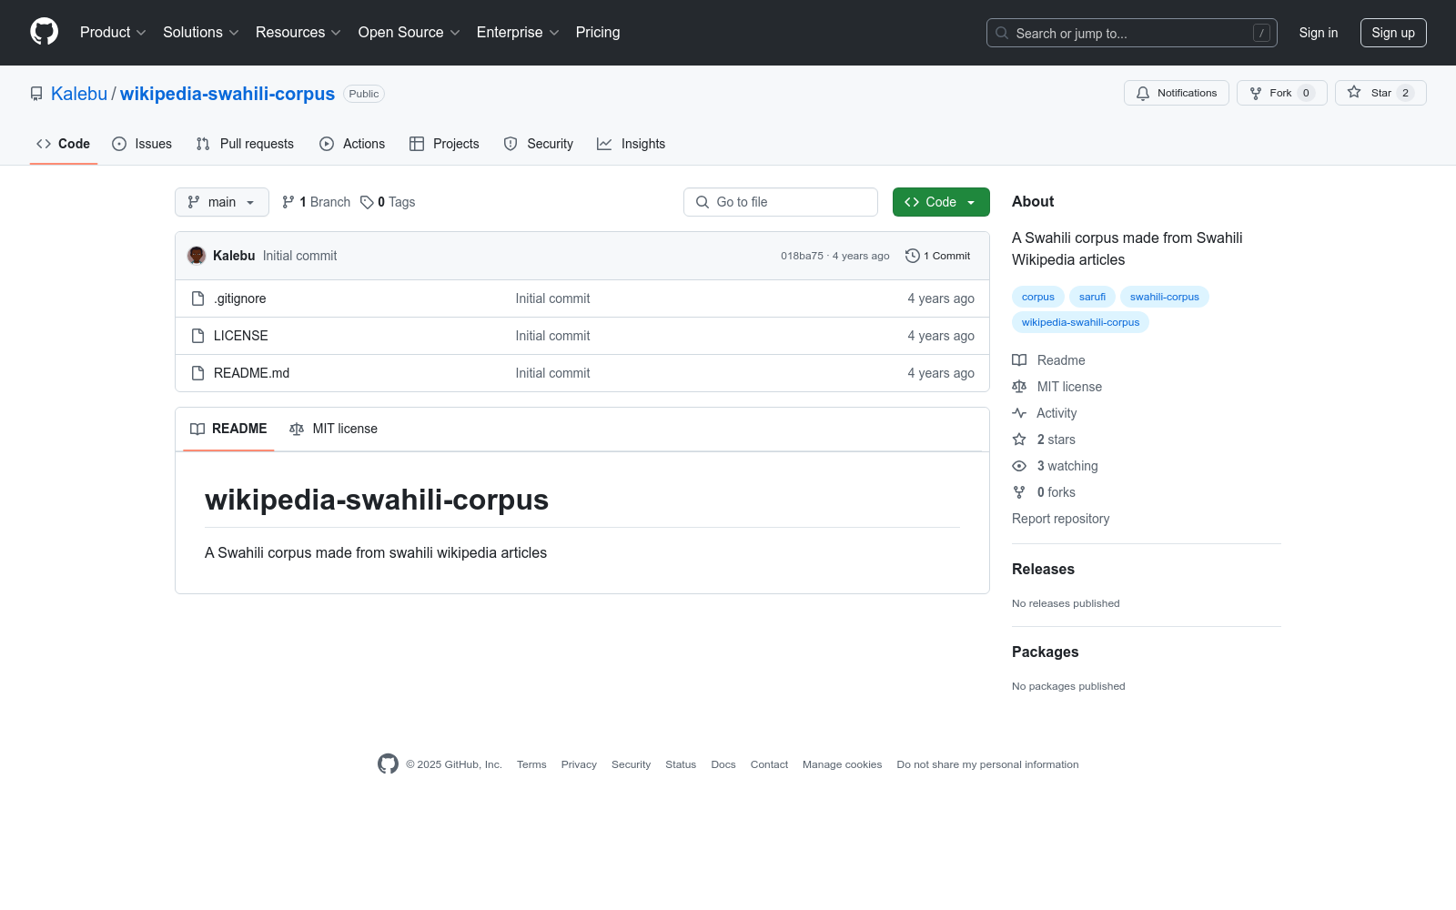Click the Go to file search field
The image size is (1456, 910).
(x=781, y=202)
